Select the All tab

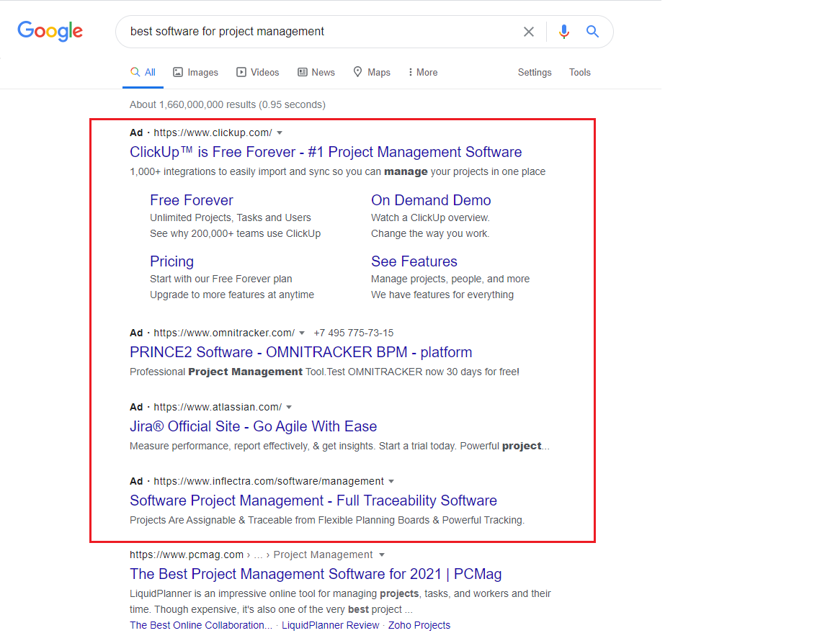click(x=143, y=73)
